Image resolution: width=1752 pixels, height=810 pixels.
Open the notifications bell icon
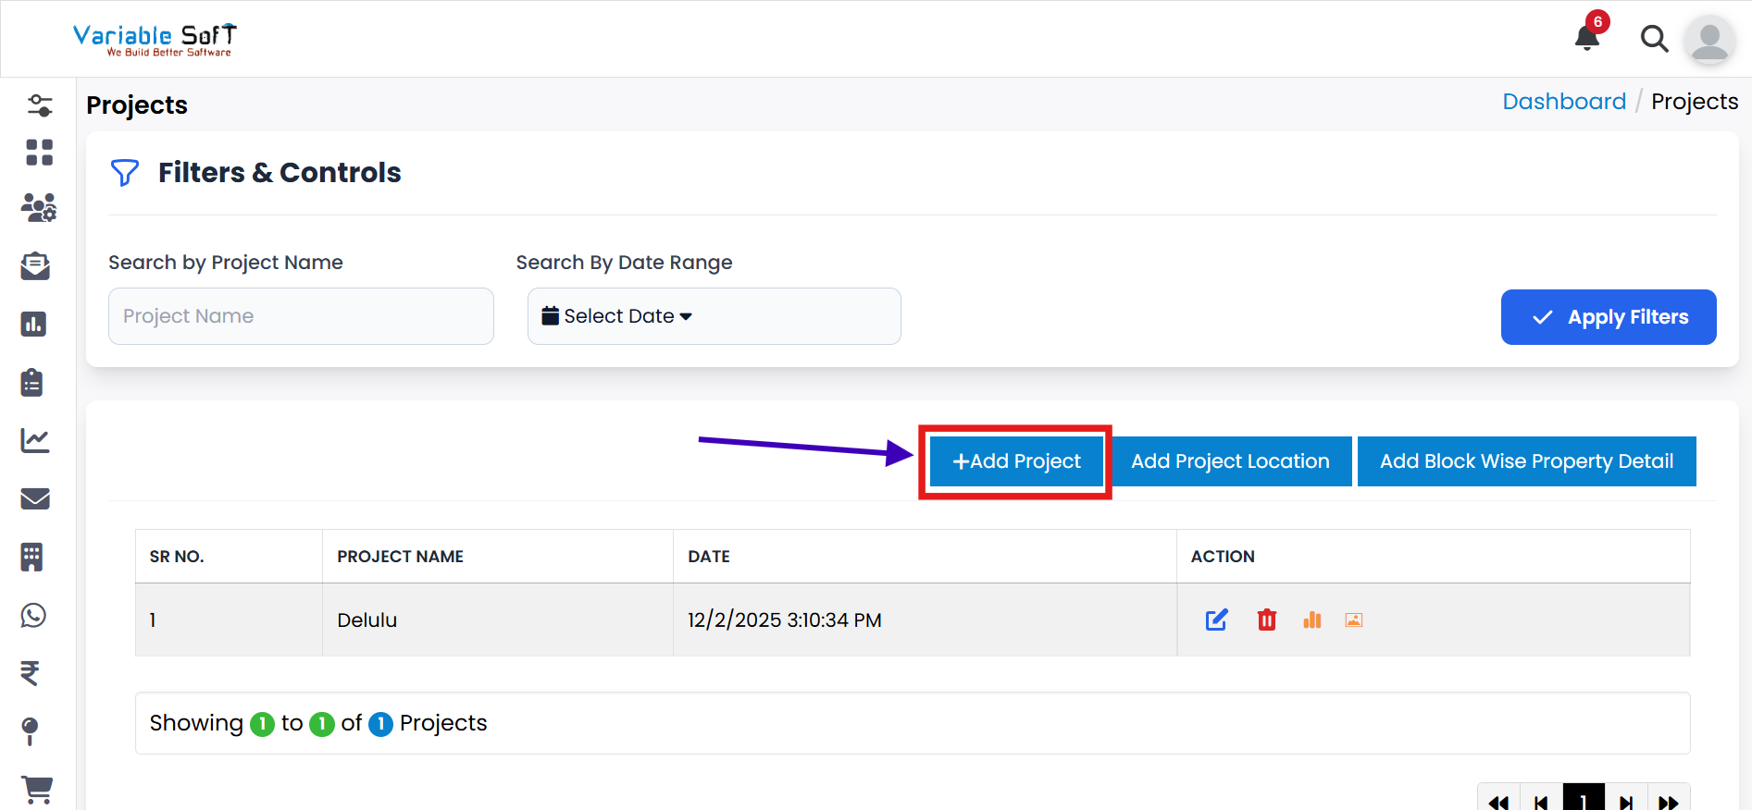[x=1587, y=37]
